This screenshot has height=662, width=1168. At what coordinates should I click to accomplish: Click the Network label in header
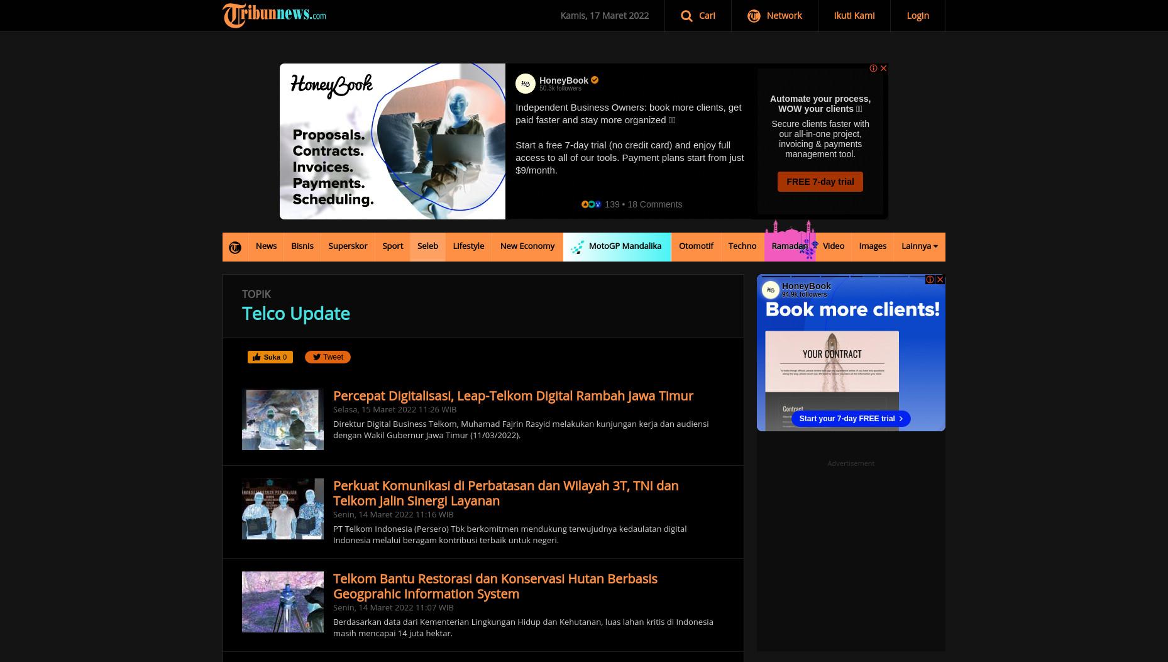(784, 15)
